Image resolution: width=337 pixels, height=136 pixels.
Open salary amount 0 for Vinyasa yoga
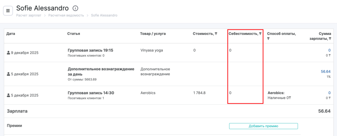click(x=329, y=50)
